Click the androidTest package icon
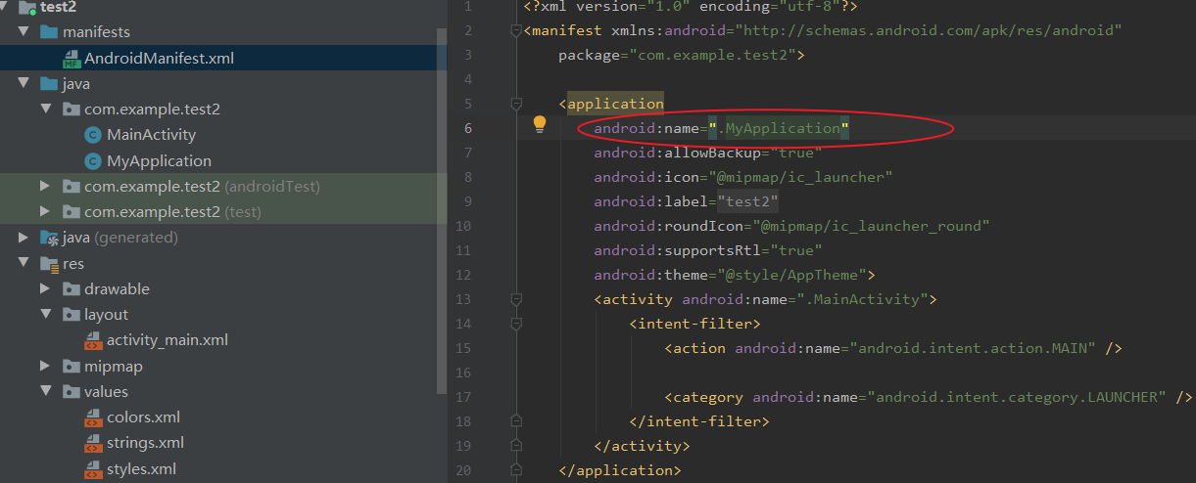Image resolution: width=1196 pixels, height=483 pixels. point(71,186)
